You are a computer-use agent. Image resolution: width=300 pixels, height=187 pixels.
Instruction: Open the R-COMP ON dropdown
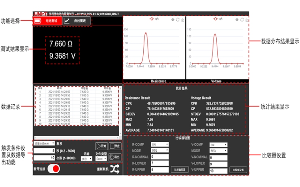click(x=160, y=144)
